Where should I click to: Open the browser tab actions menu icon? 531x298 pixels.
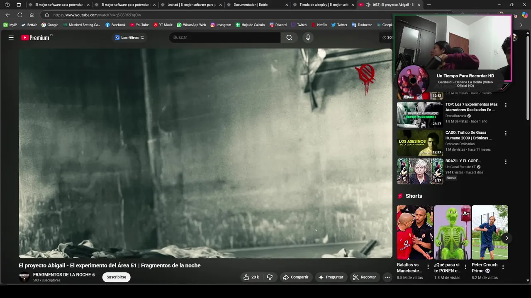tap(19, 5)
